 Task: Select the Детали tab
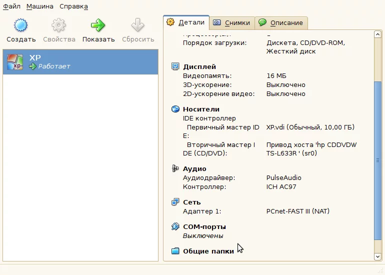click(x=185, y=22)
